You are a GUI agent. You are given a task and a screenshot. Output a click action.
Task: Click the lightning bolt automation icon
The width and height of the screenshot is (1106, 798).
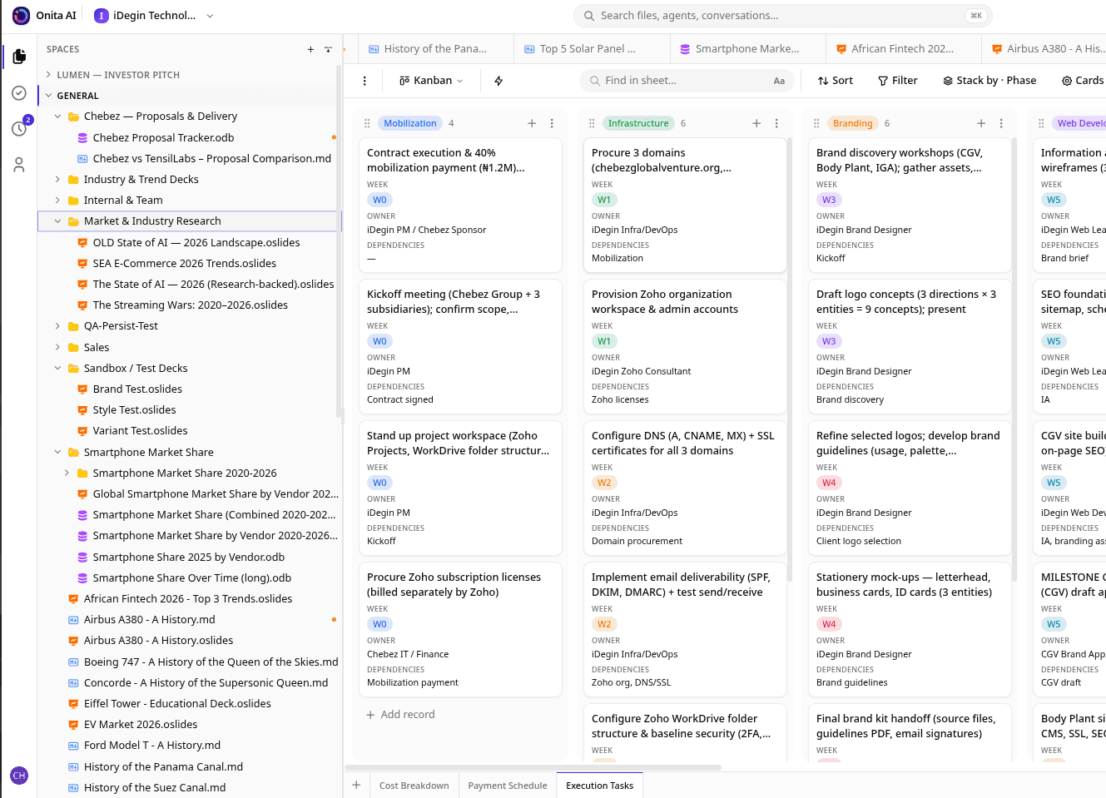point(498,81)
